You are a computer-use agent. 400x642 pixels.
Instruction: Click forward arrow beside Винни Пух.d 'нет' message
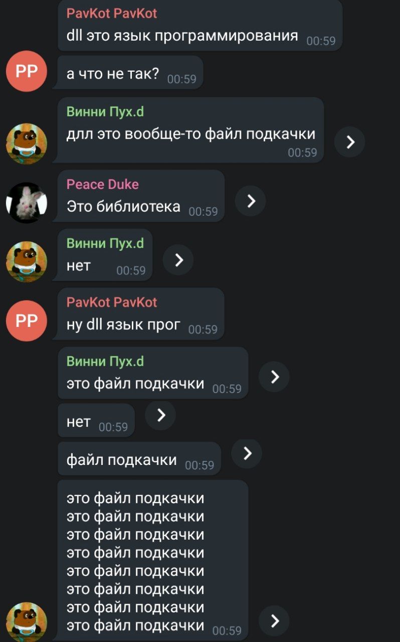[x=178, y=260]
